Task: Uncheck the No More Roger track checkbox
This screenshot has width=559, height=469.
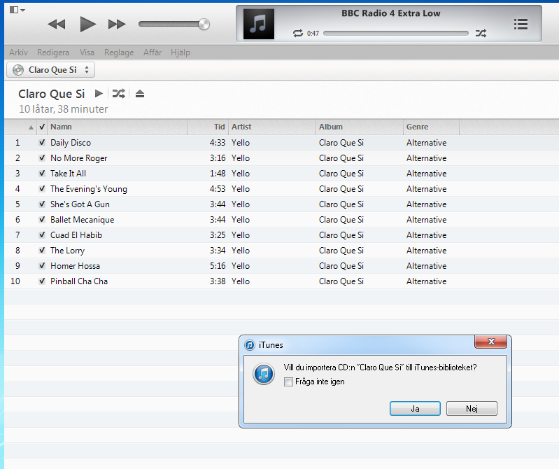Action: click(42, 158)
